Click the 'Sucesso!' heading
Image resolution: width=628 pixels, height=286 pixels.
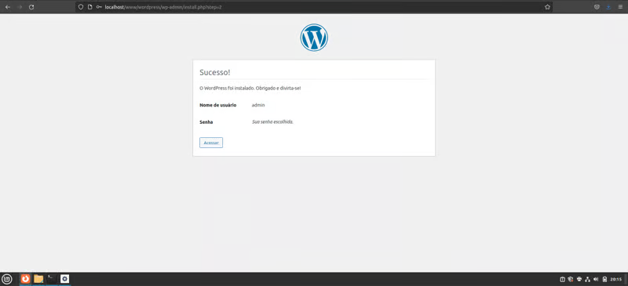214,72
